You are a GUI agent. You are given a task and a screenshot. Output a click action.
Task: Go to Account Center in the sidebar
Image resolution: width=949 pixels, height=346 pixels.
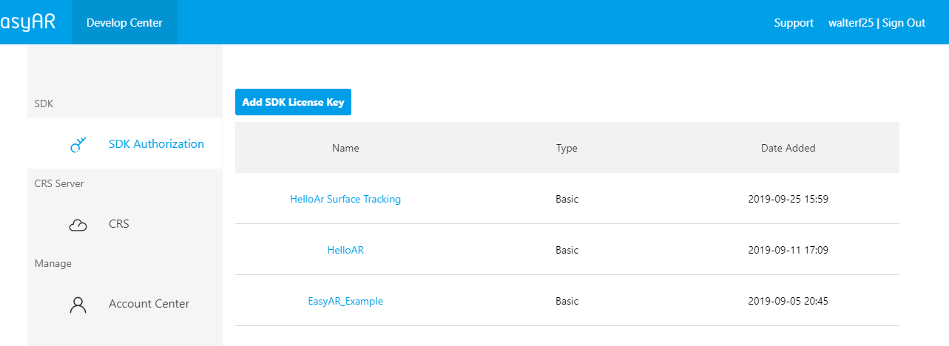149,304
